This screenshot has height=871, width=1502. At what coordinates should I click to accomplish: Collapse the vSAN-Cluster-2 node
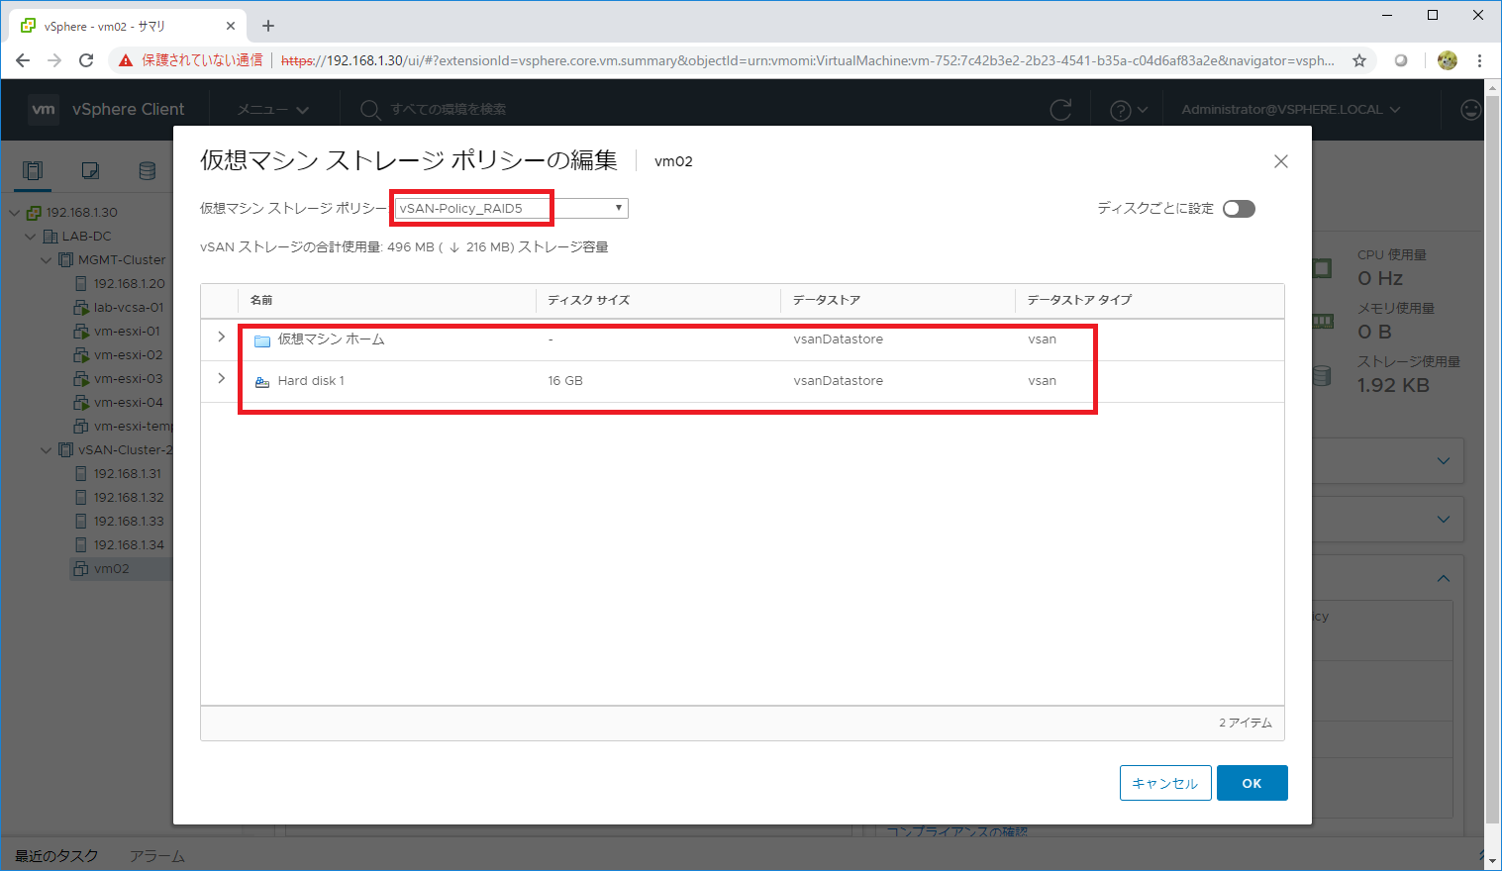click(47, 450)
